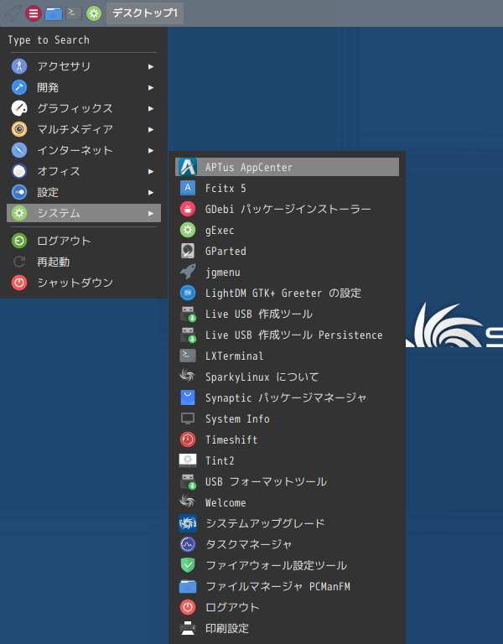Image resolution: width=503 pixels, height=644 pixels.
Task: Launch Live USB 作成ツール without Persistence
Action: click(x=287, y=314)
